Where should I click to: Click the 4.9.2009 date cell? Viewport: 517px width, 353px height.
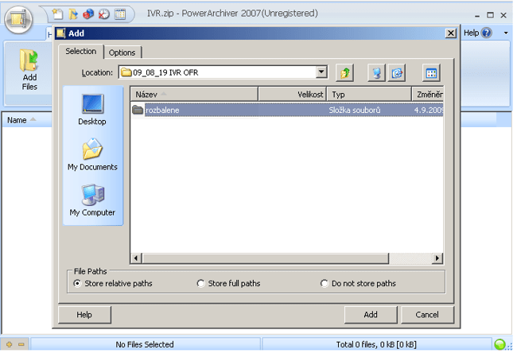click(x=428, y=110)
